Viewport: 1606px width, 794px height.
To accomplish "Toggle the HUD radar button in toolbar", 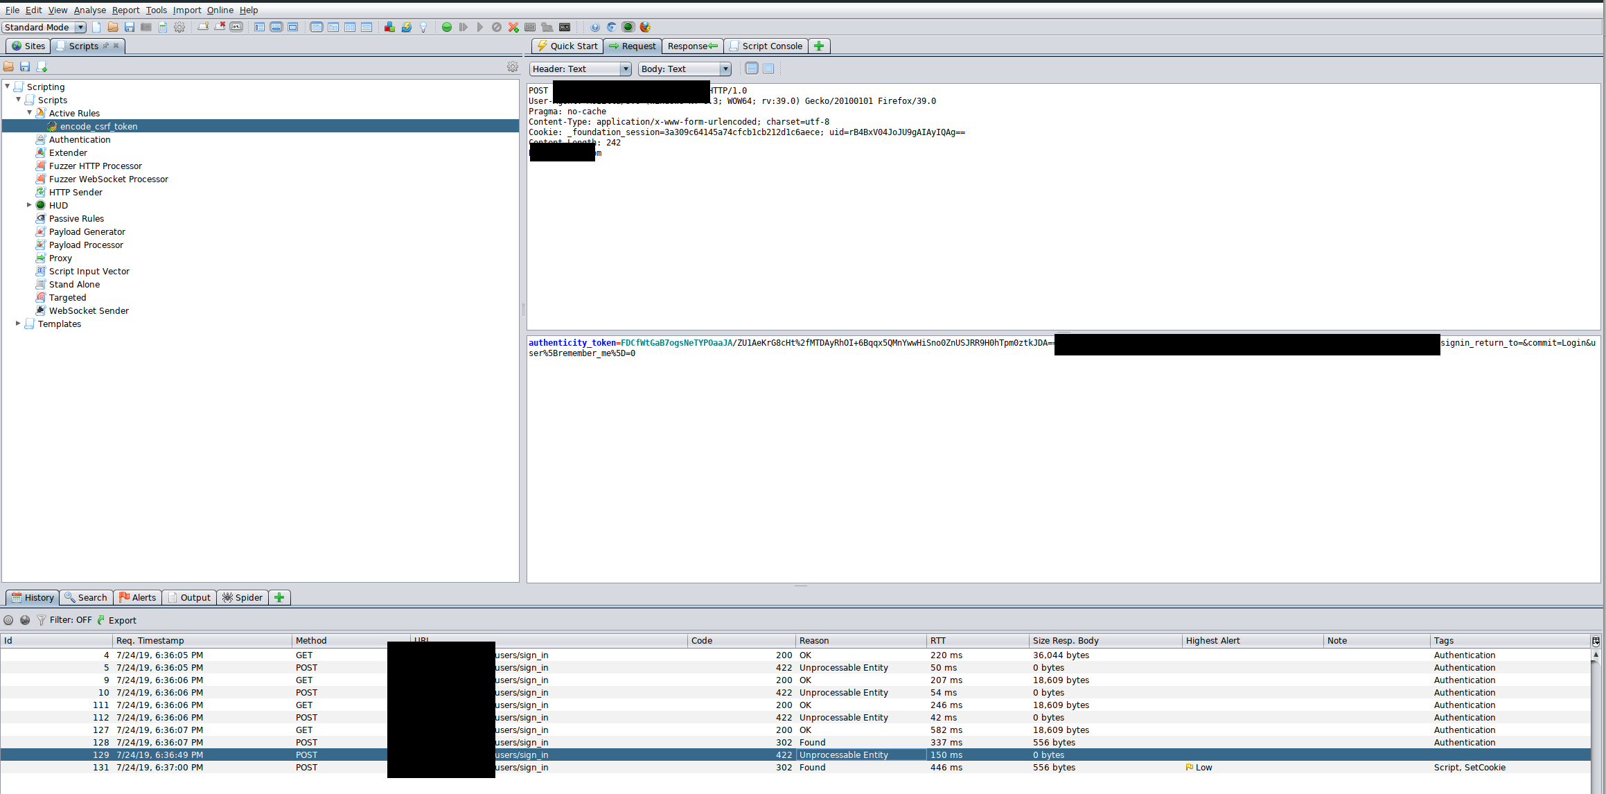I will pos(628,27).
